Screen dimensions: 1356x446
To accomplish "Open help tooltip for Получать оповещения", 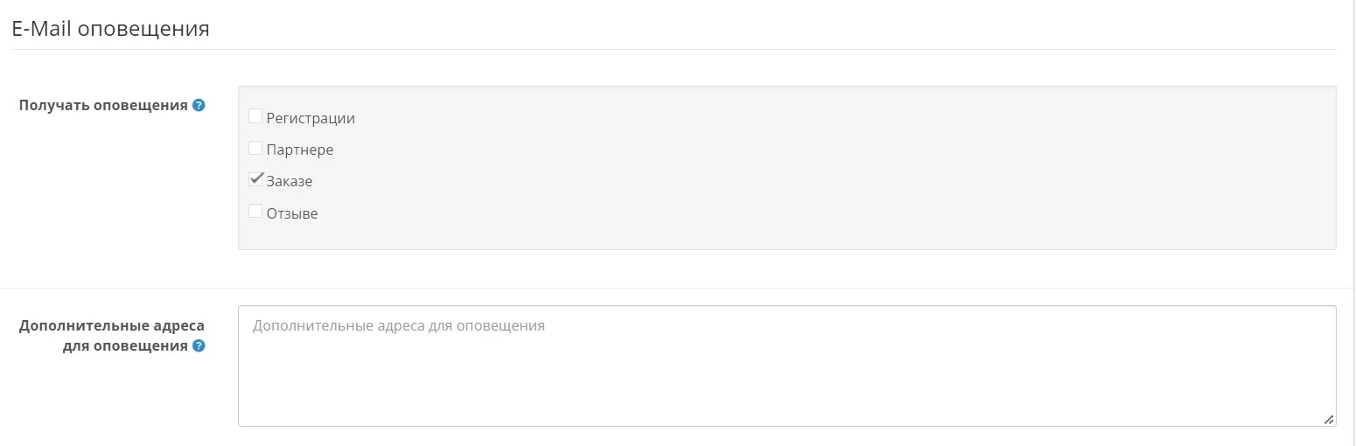I will tap(199, 106).
